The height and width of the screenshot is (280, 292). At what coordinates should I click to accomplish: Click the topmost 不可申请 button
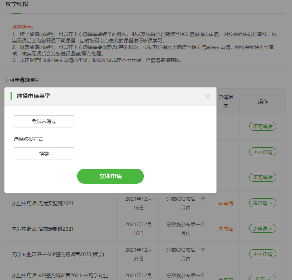click(x=263, y=127)
